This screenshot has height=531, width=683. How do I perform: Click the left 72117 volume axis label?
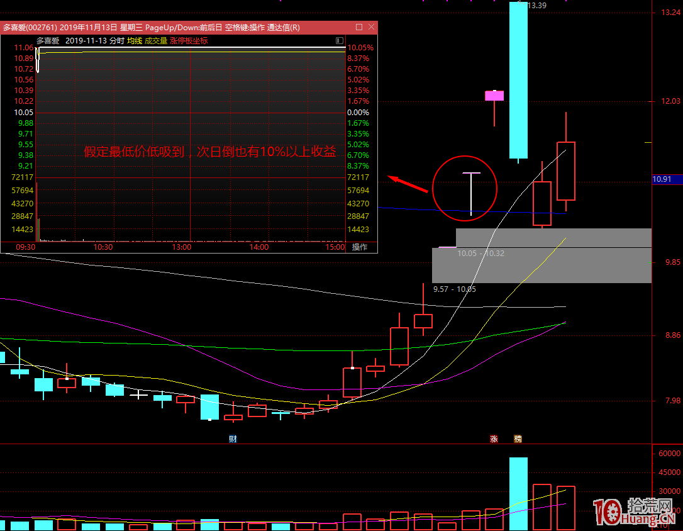pyautogui.click(x=22, y=177)
